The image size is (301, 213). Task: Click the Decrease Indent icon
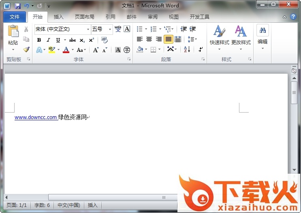[x=184, y=29]
